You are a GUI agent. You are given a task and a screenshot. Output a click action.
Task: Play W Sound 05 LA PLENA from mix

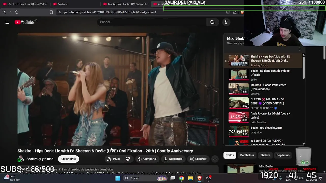click(x=262, y=142)
